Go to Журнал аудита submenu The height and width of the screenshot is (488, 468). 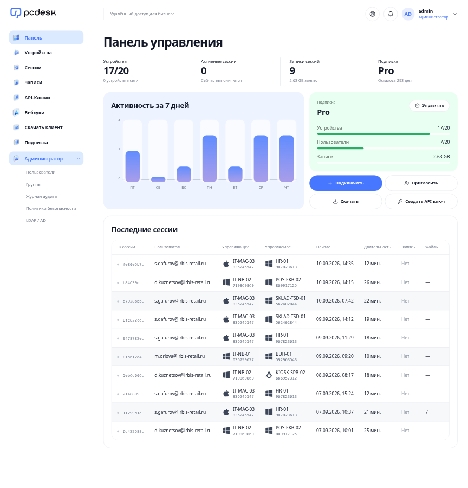pos(41,197)
